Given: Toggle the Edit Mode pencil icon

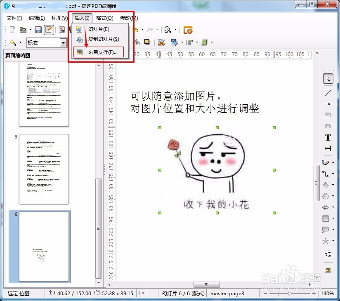Looking at the screenshot, I should point(50,29).
